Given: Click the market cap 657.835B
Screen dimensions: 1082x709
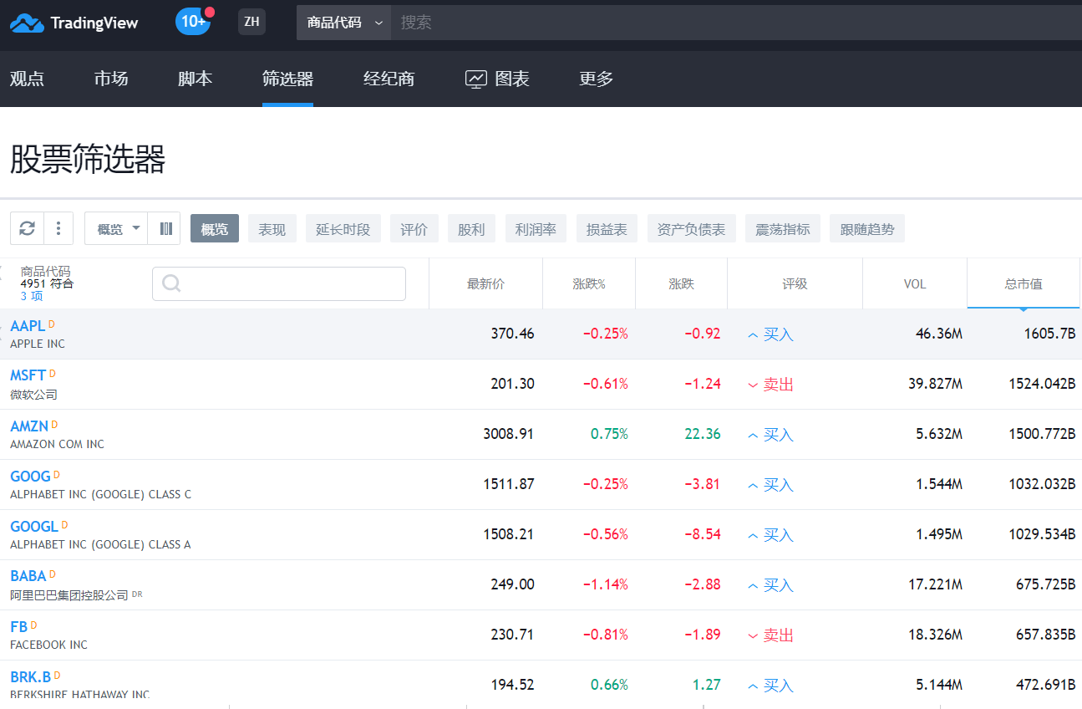Looking at the screenshot, I should [1045, 635].
